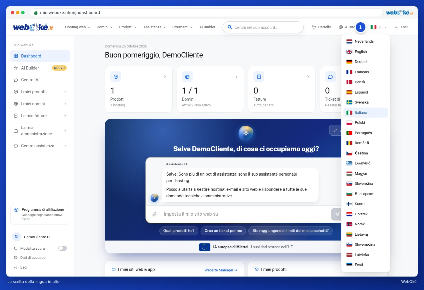424x290 pixels.
Task: Click Crea un ticket per me button
Action: pos(223,231)
